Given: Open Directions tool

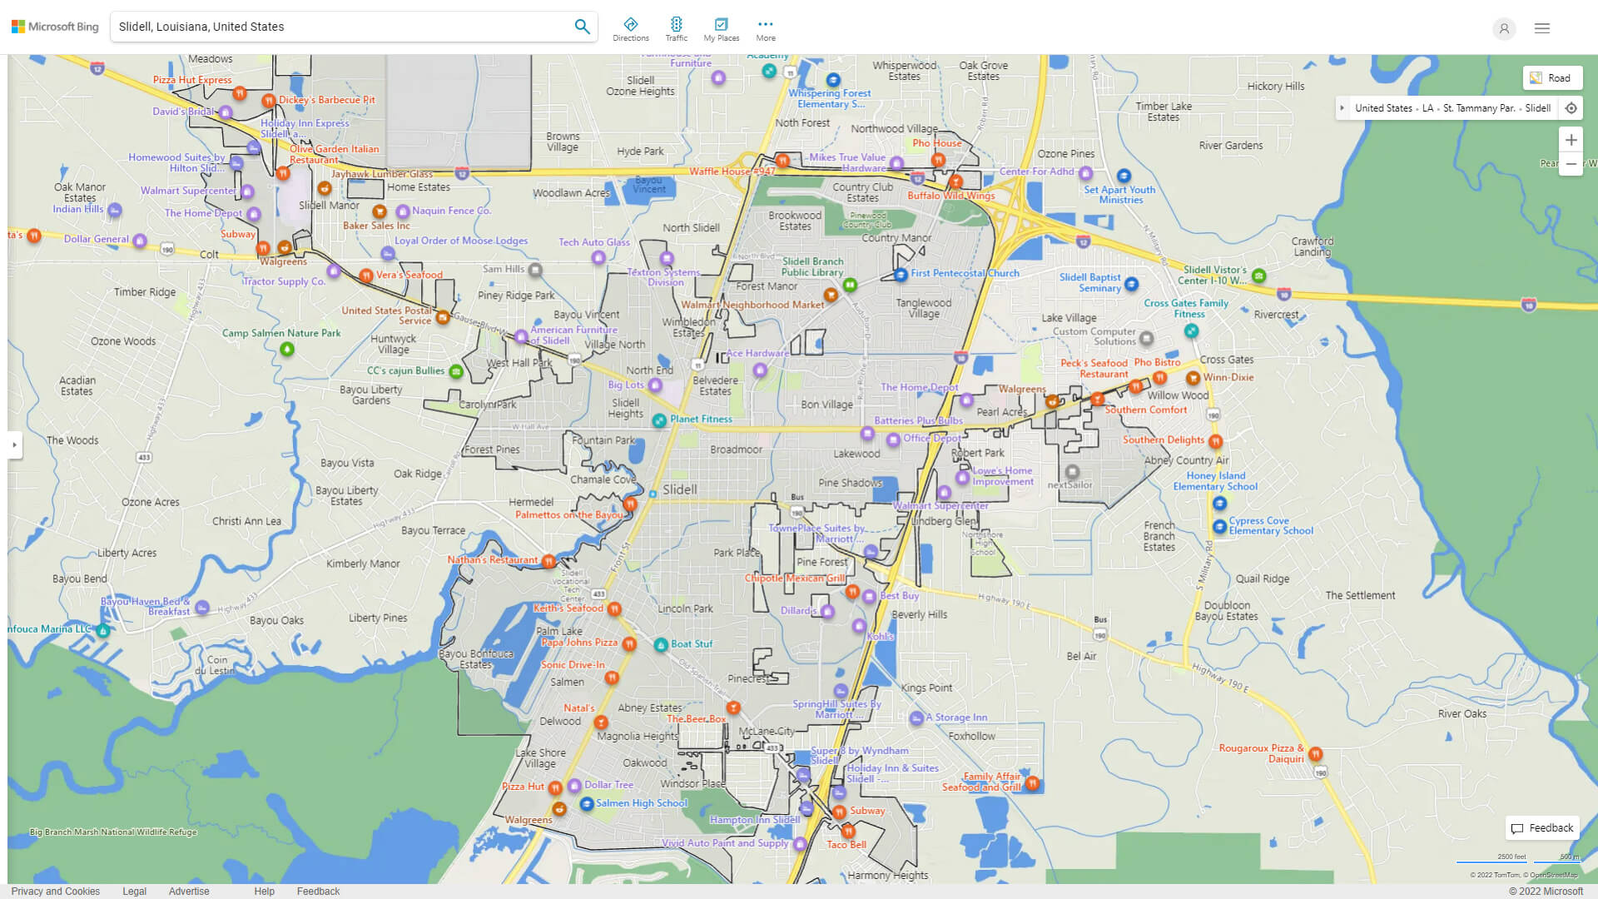Looking at the screenshot, I should tap(630, 28).
